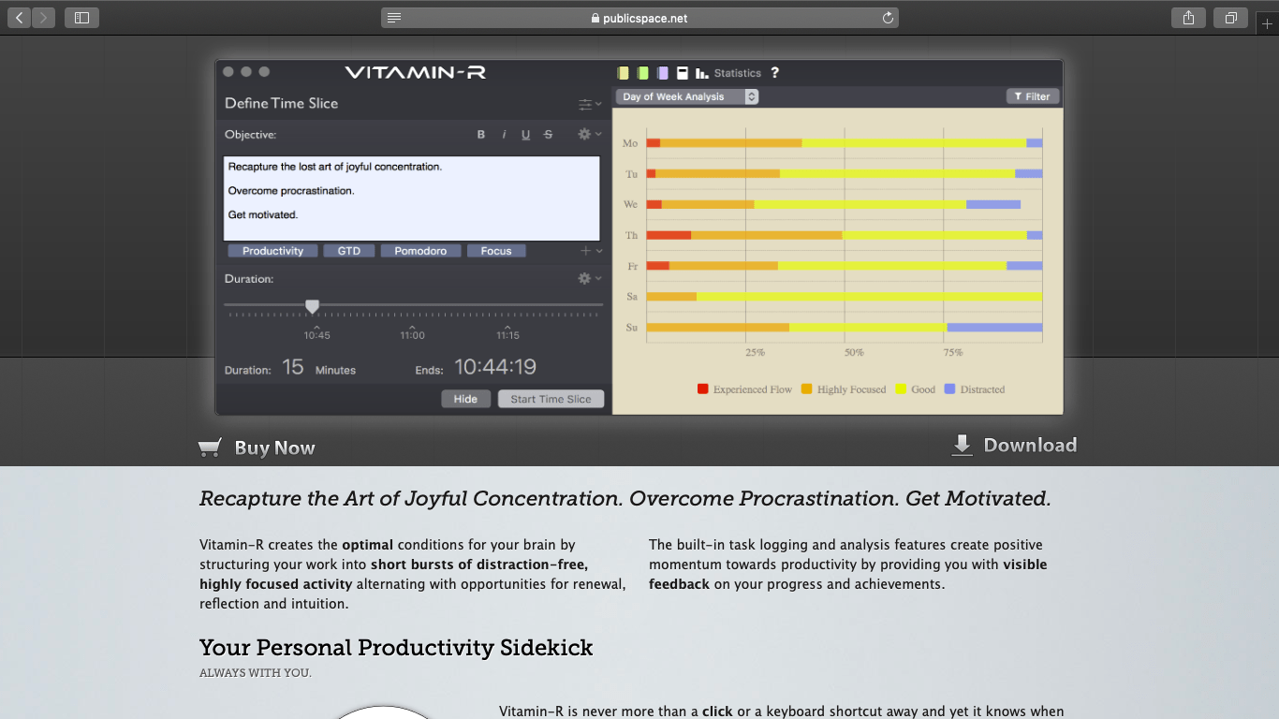Open the Day of Week Analysis dropdown
1279x719 pixels.
point(687,96)
